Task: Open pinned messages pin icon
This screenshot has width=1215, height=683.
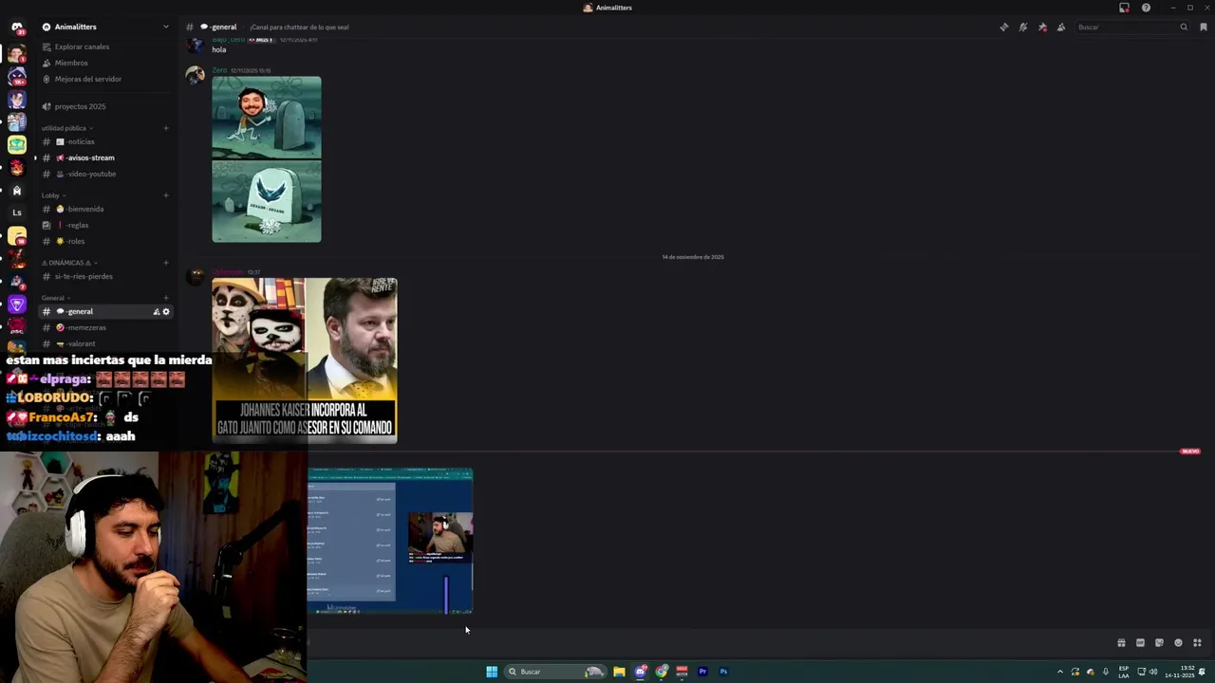Action: 1042,27
